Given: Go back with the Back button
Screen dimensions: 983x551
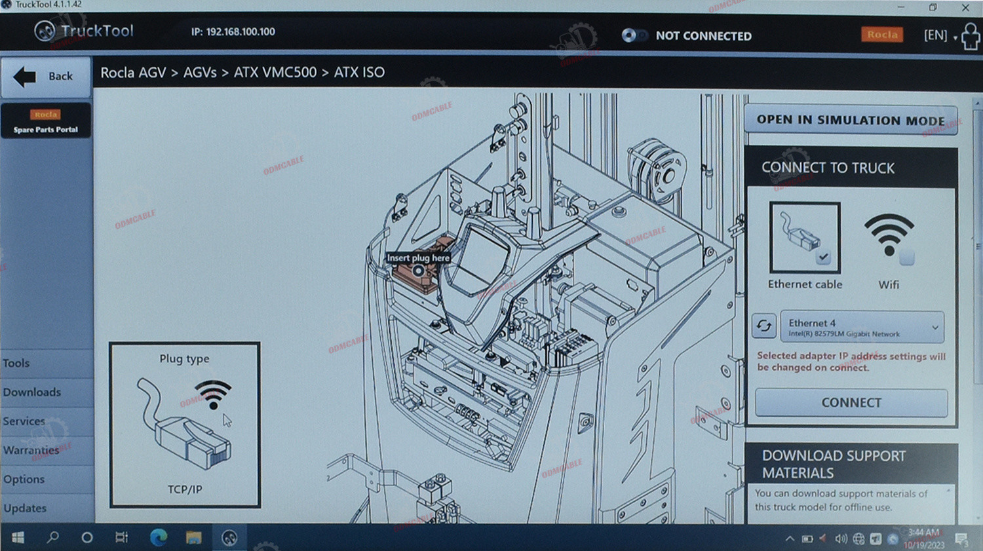Looking at the screenshot, I should tap(46, 77).
